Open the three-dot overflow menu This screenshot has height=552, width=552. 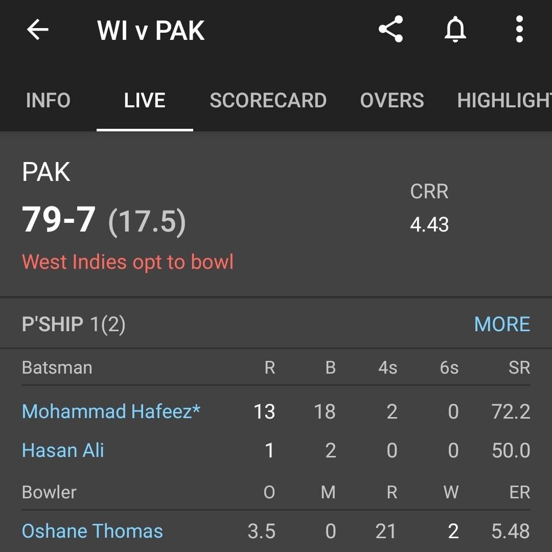click(x=519, y=29)
